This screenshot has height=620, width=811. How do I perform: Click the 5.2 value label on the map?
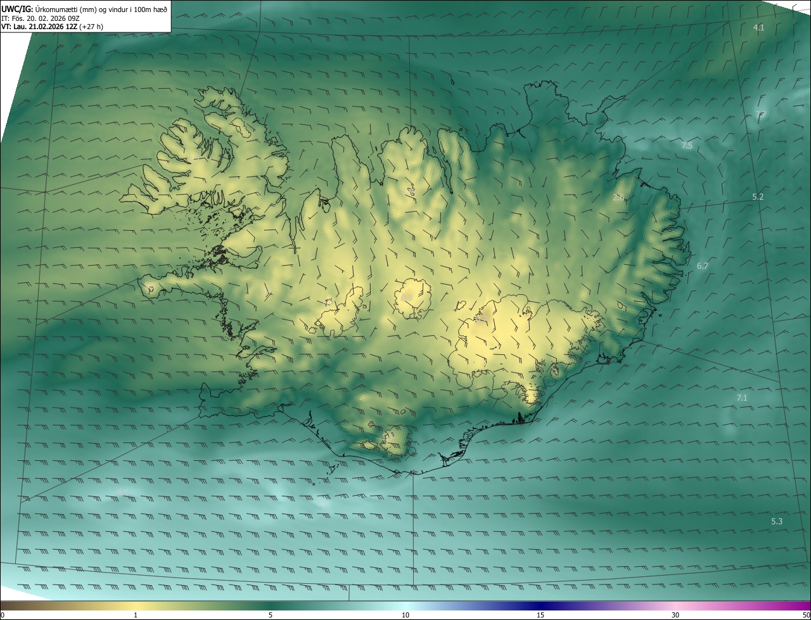758,197
